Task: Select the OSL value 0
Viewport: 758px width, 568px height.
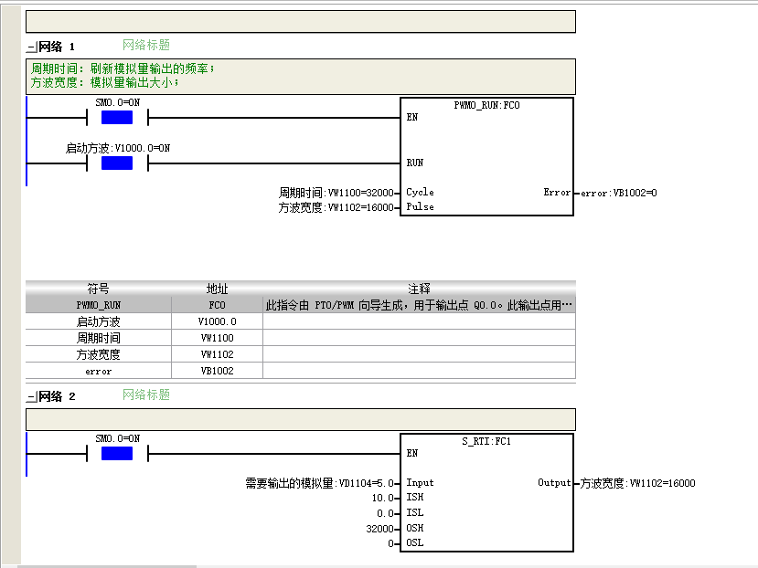Action: coord(390,544)
